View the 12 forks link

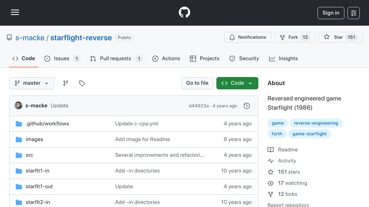coord(283,194)
